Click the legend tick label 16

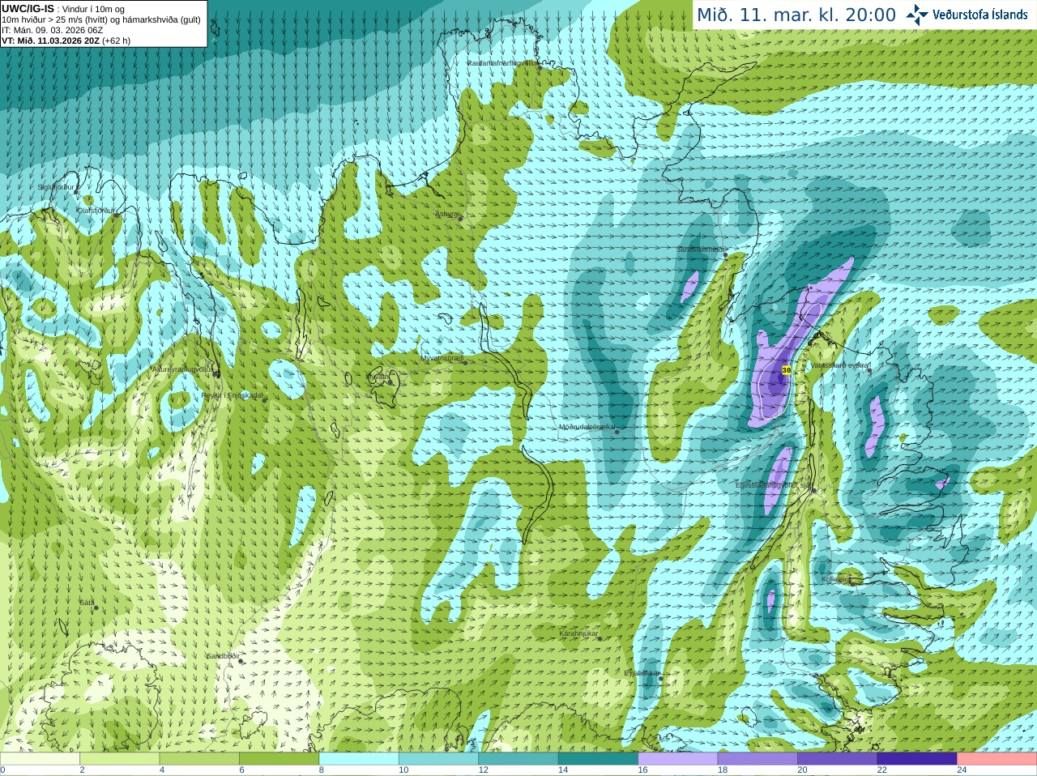(x=642, y=770)
